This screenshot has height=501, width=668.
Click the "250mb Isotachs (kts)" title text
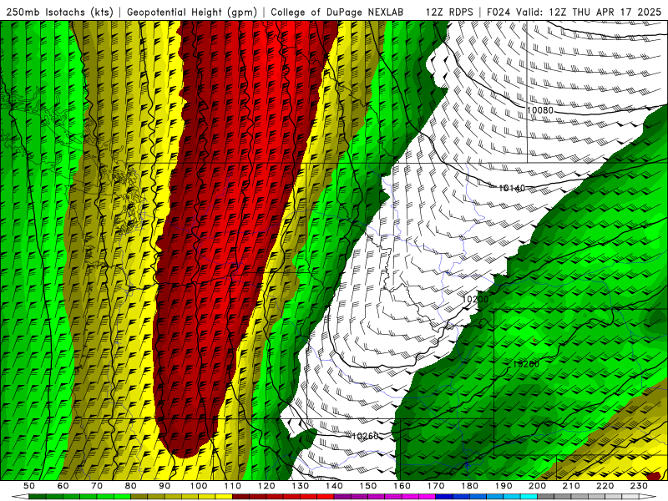pyautogui.click(x=59, y=13)
